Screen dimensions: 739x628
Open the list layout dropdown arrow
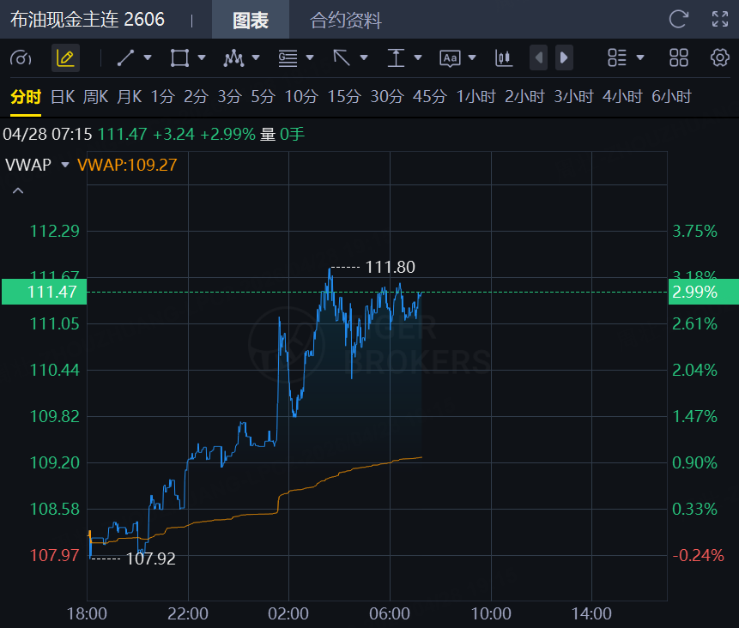coord(639,58)
